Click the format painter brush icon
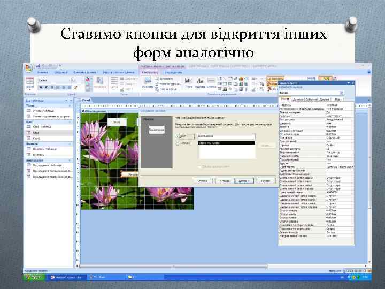Screen dimensions: 385x289 (x=76, y=87)
